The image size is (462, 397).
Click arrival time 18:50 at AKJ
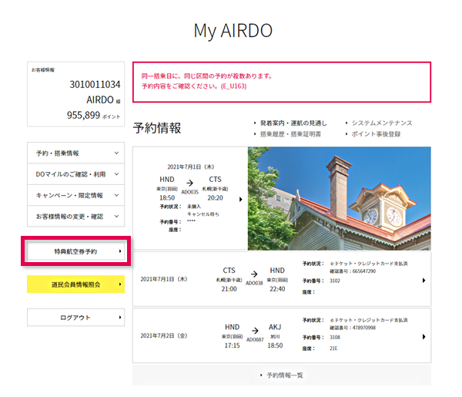pos(275,345)
